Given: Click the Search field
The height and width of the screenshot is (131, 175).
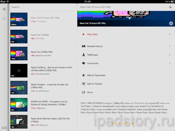Looking at the screenshot, I should click(x=43, y=7).
